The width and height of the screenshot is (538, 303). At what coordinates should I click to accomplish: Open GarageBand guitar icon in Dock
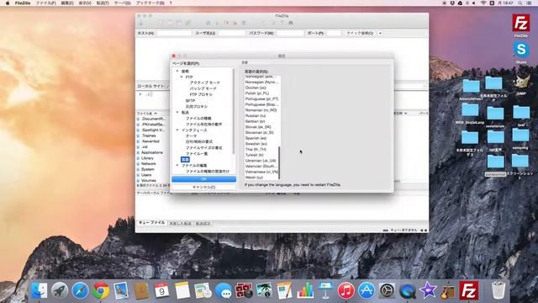[x=448, y=290]
